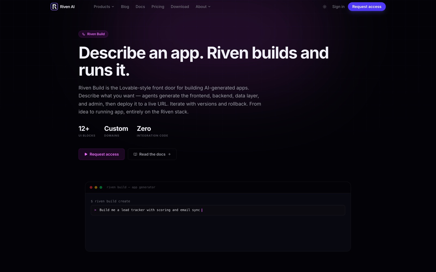Go to Docs in navigation
436x272 pixels.
140,7
